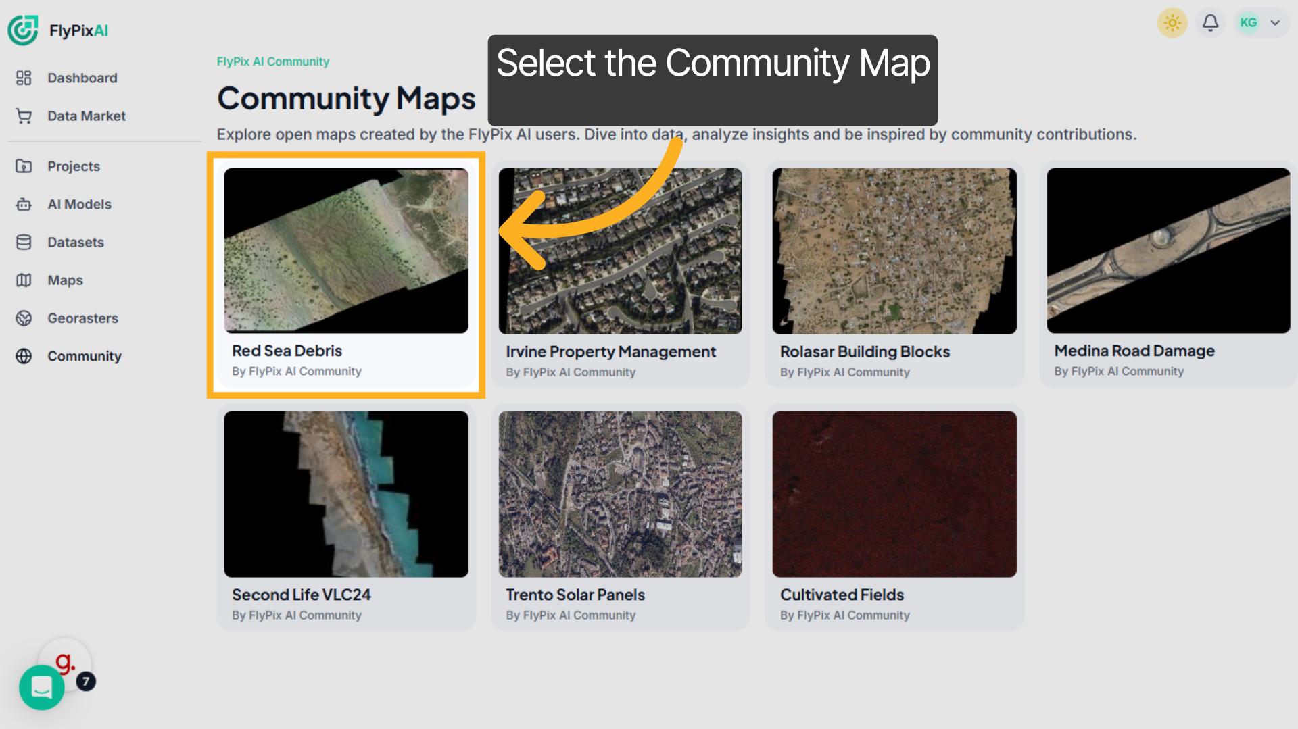Click the KG user avatar
This screenshot has width=1298, height=729.
1249,23
